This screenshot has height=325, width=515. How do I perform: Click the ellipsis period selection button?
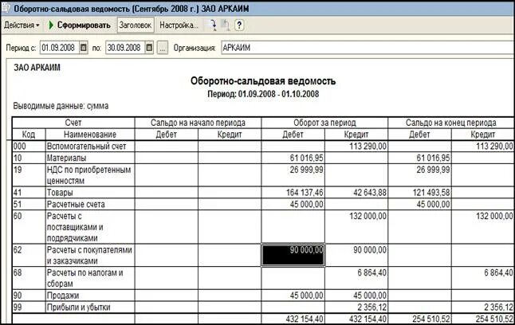click(163, 48)
